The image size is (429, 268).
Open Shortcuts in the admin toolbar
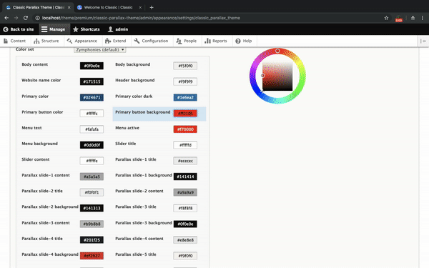coord(87,29)
